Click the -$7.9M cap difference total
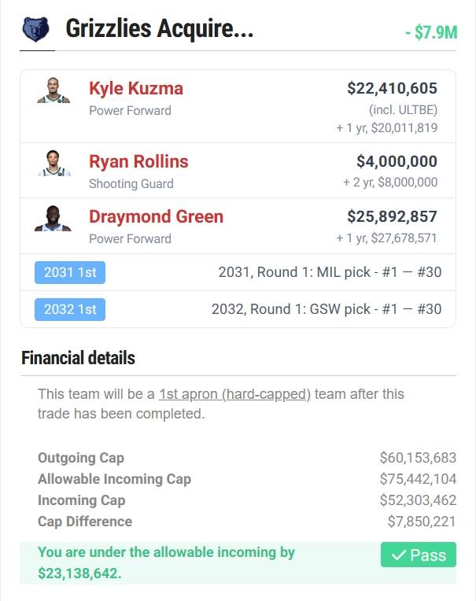476x601 pixels. coord(430,32)
